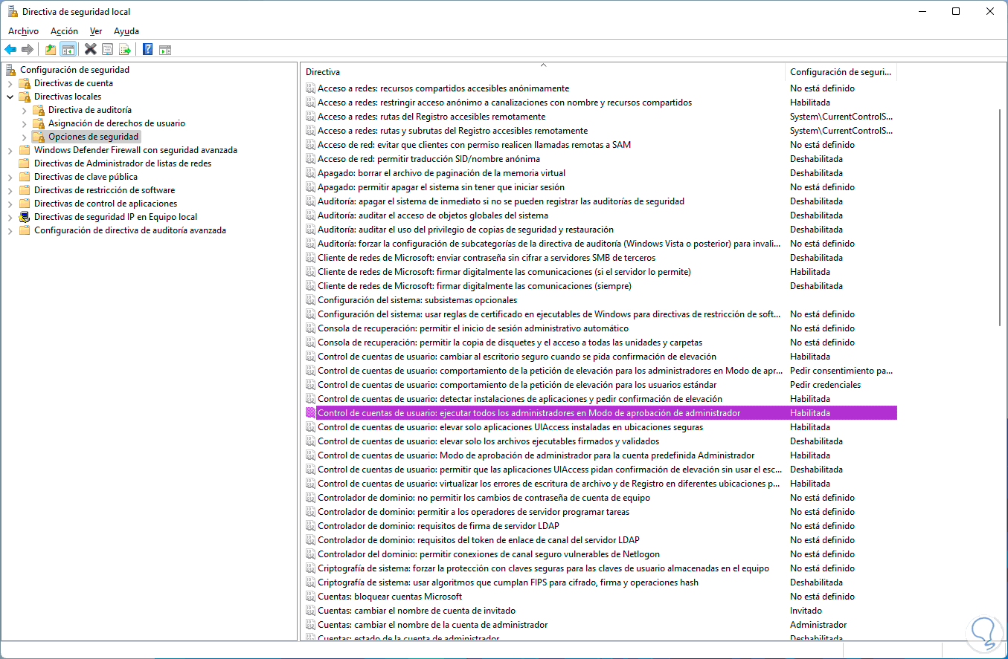1008x659 pixels.
Task: Open the Ver menu
Action: [96, 31]
